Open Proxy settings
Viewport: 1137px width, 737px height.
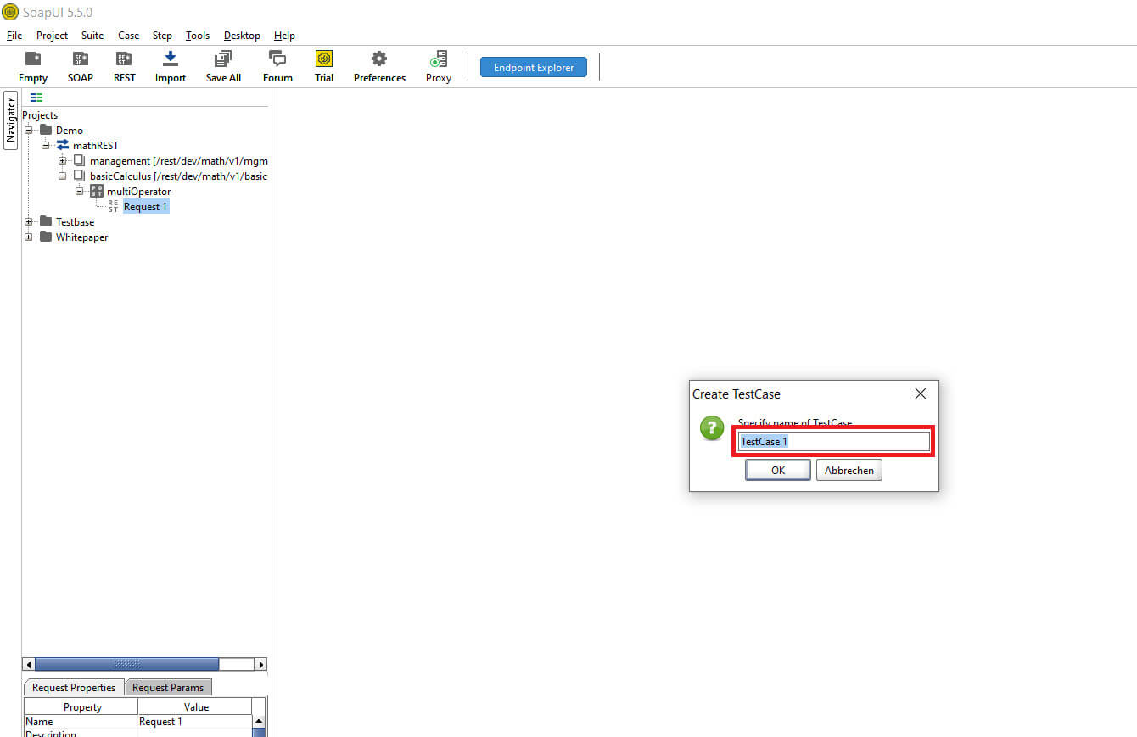439,66
